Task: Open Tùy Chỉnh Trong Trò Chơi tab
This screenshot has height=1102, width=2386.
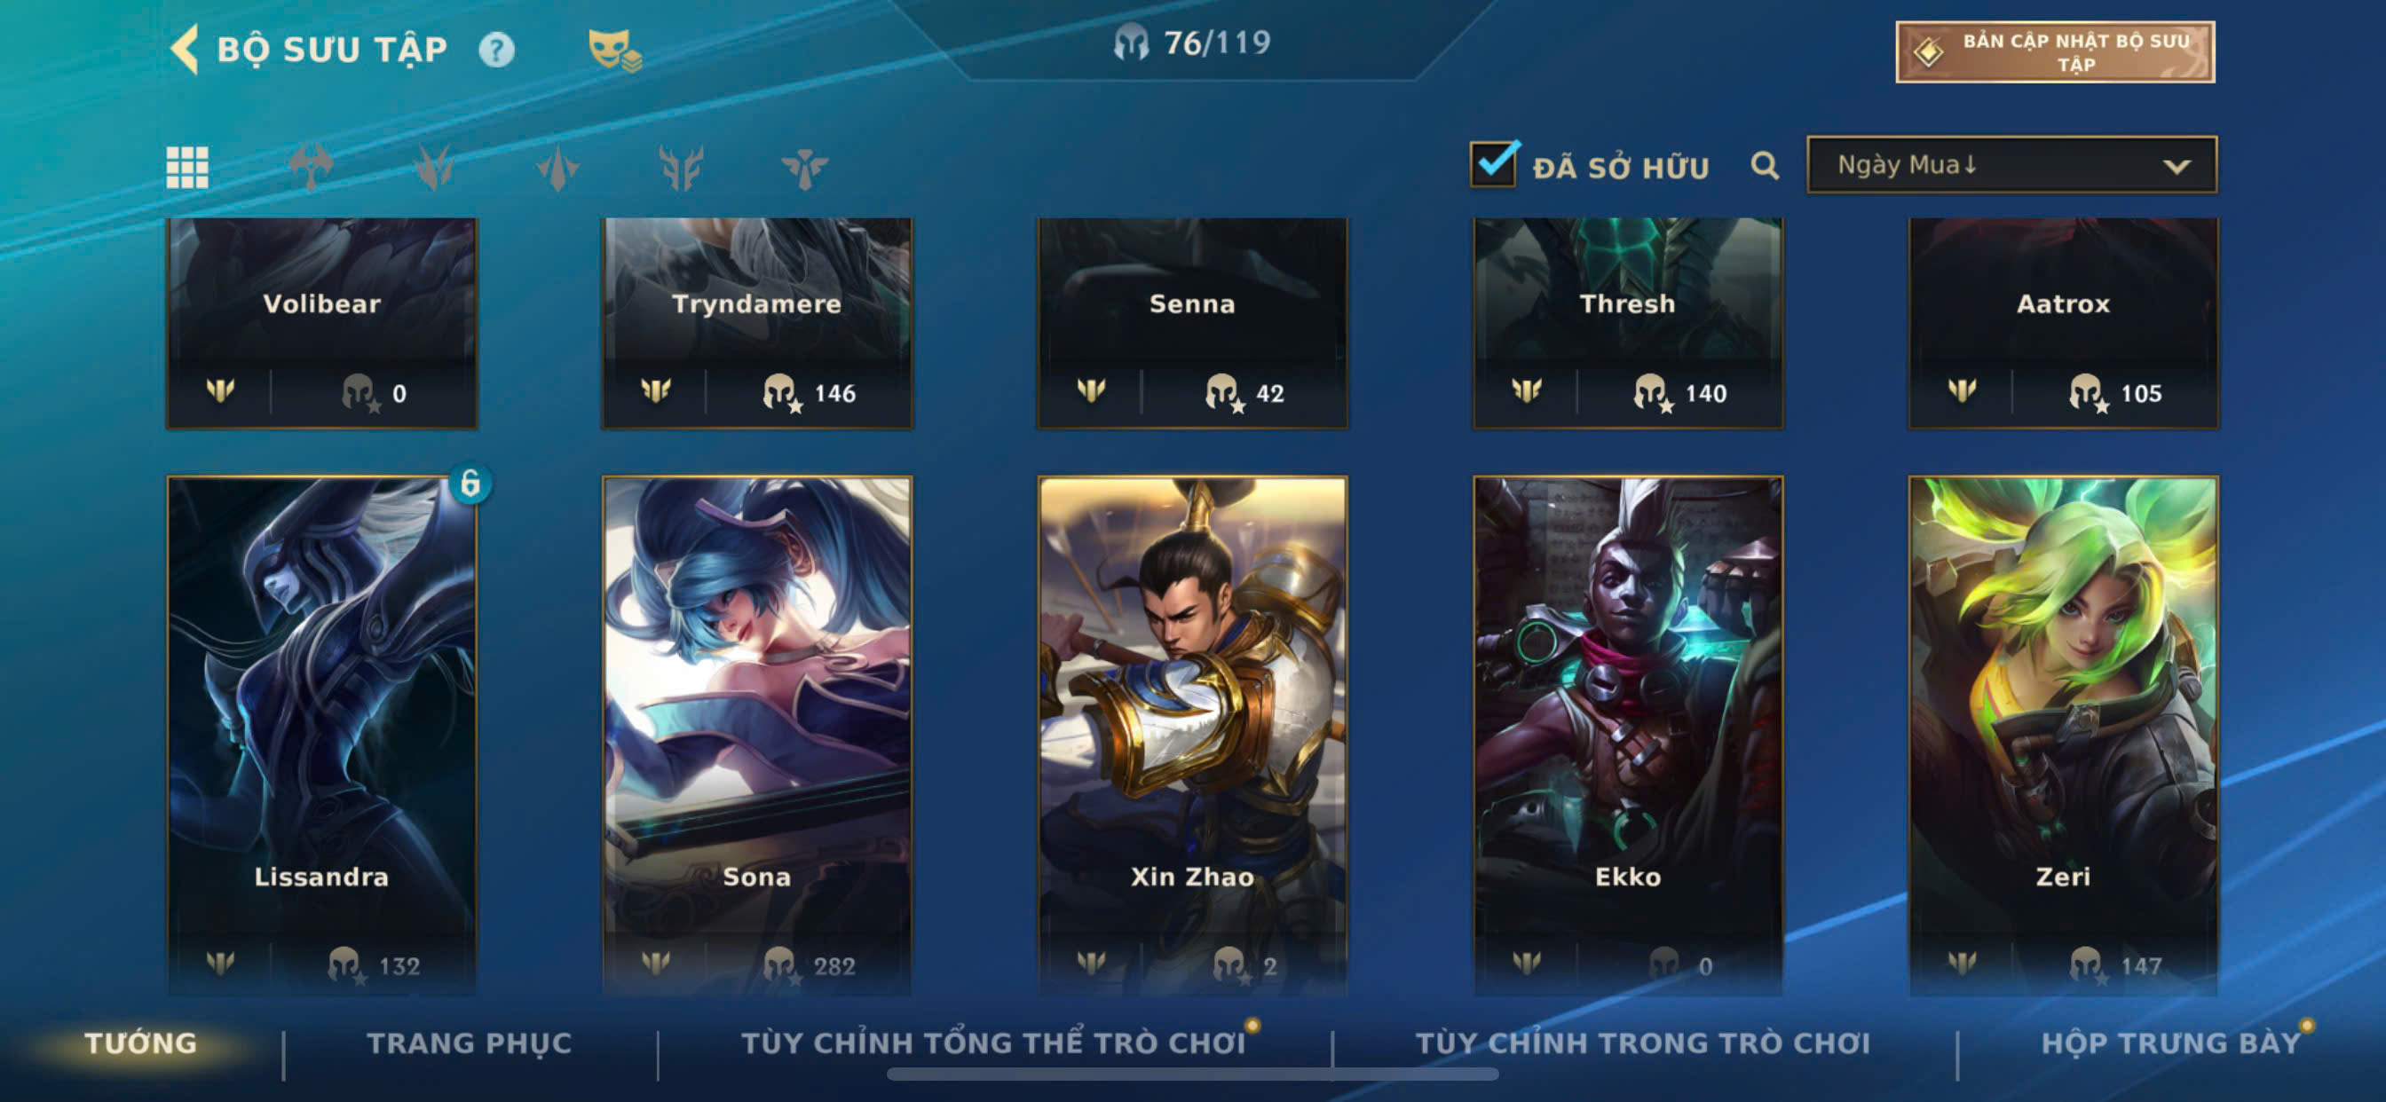Action: point(1643,1043)
